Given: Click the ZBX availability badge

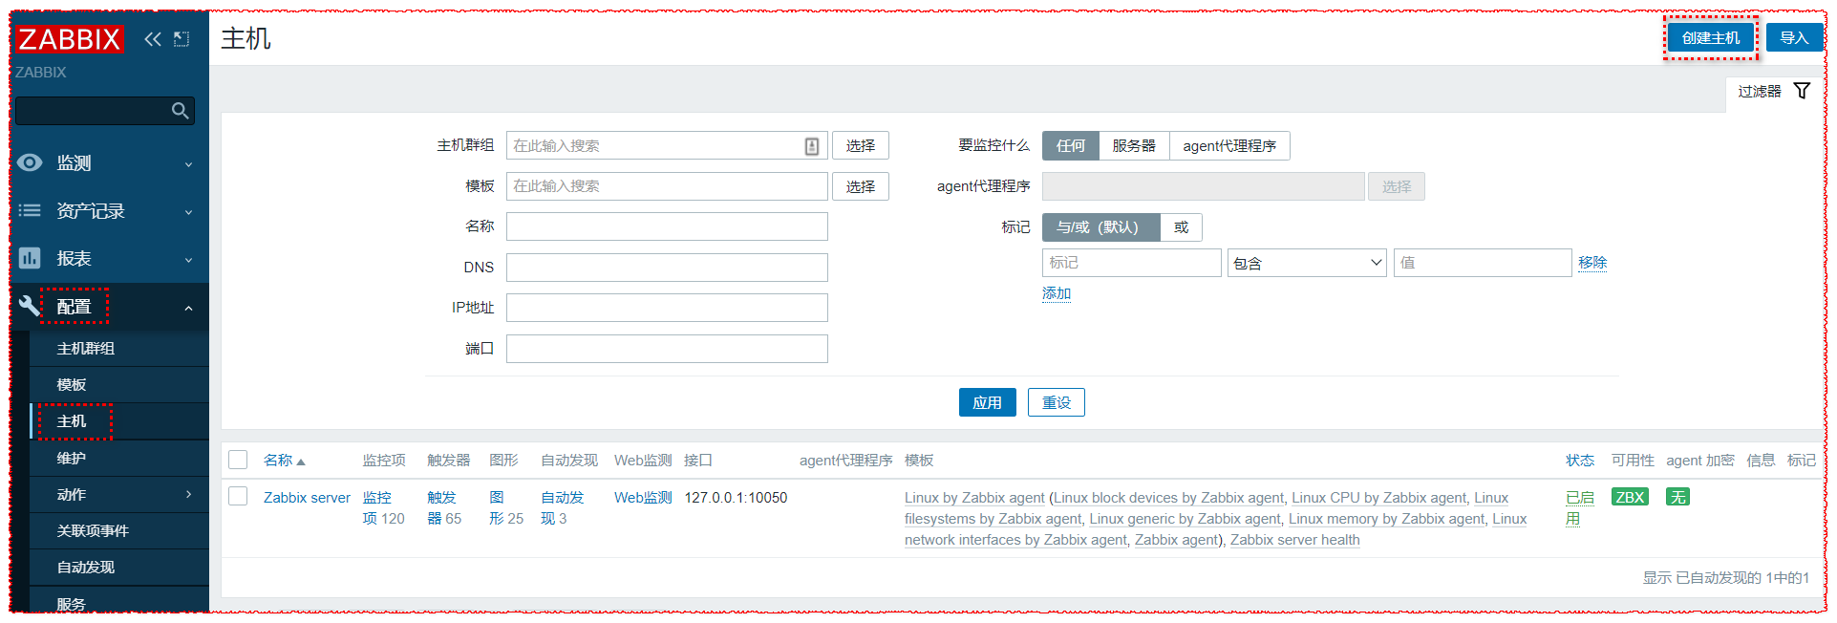Looking at the screenshot, I should (x=1630, y=497).
